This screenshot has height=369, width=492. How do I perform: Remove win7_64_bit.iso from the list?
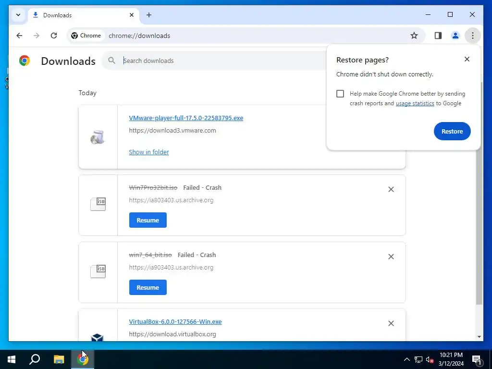391,257
